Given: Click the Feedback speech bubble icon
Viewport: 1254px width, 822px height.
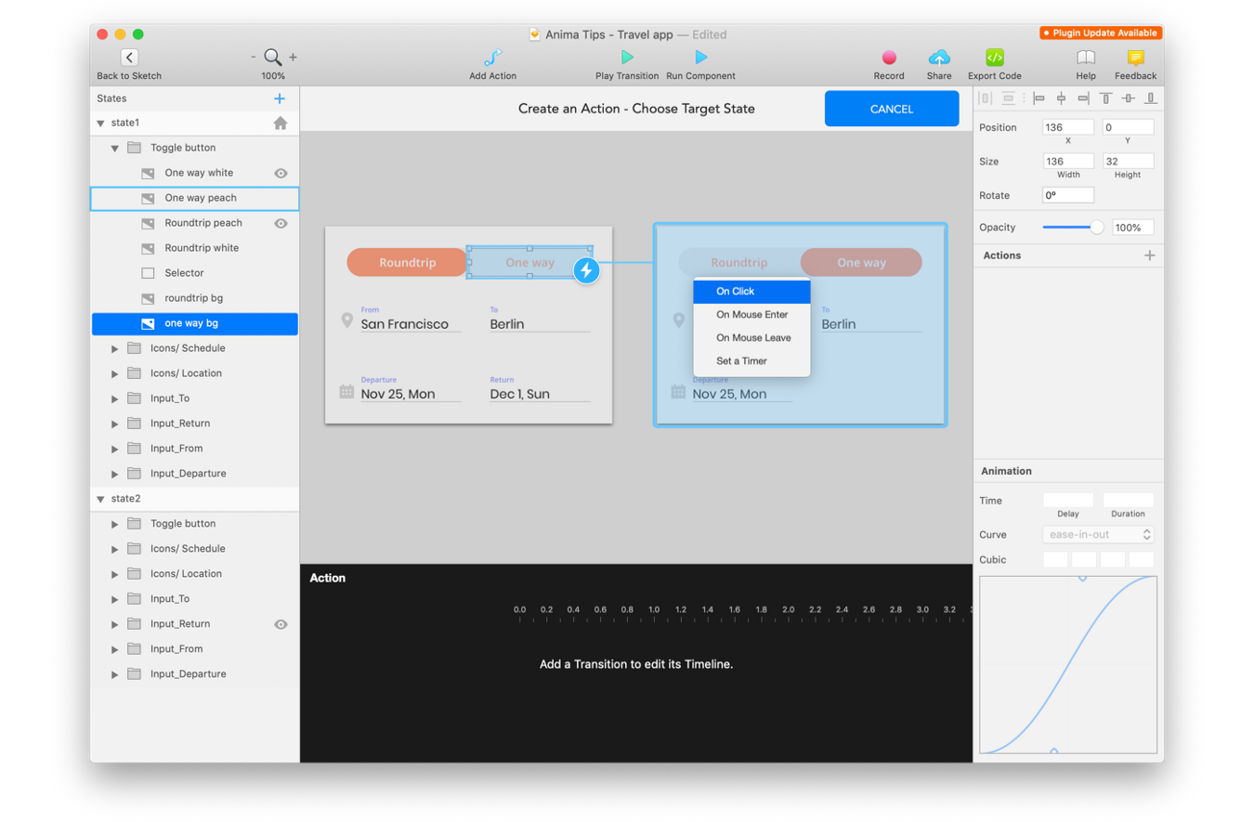Looking at the screenshot, I should pos(1135,58).
